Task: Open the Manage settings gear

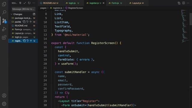Action: tap(4, 104)
